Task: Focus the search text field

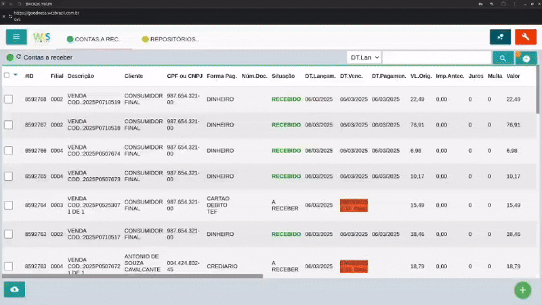Action: [437, 57]
